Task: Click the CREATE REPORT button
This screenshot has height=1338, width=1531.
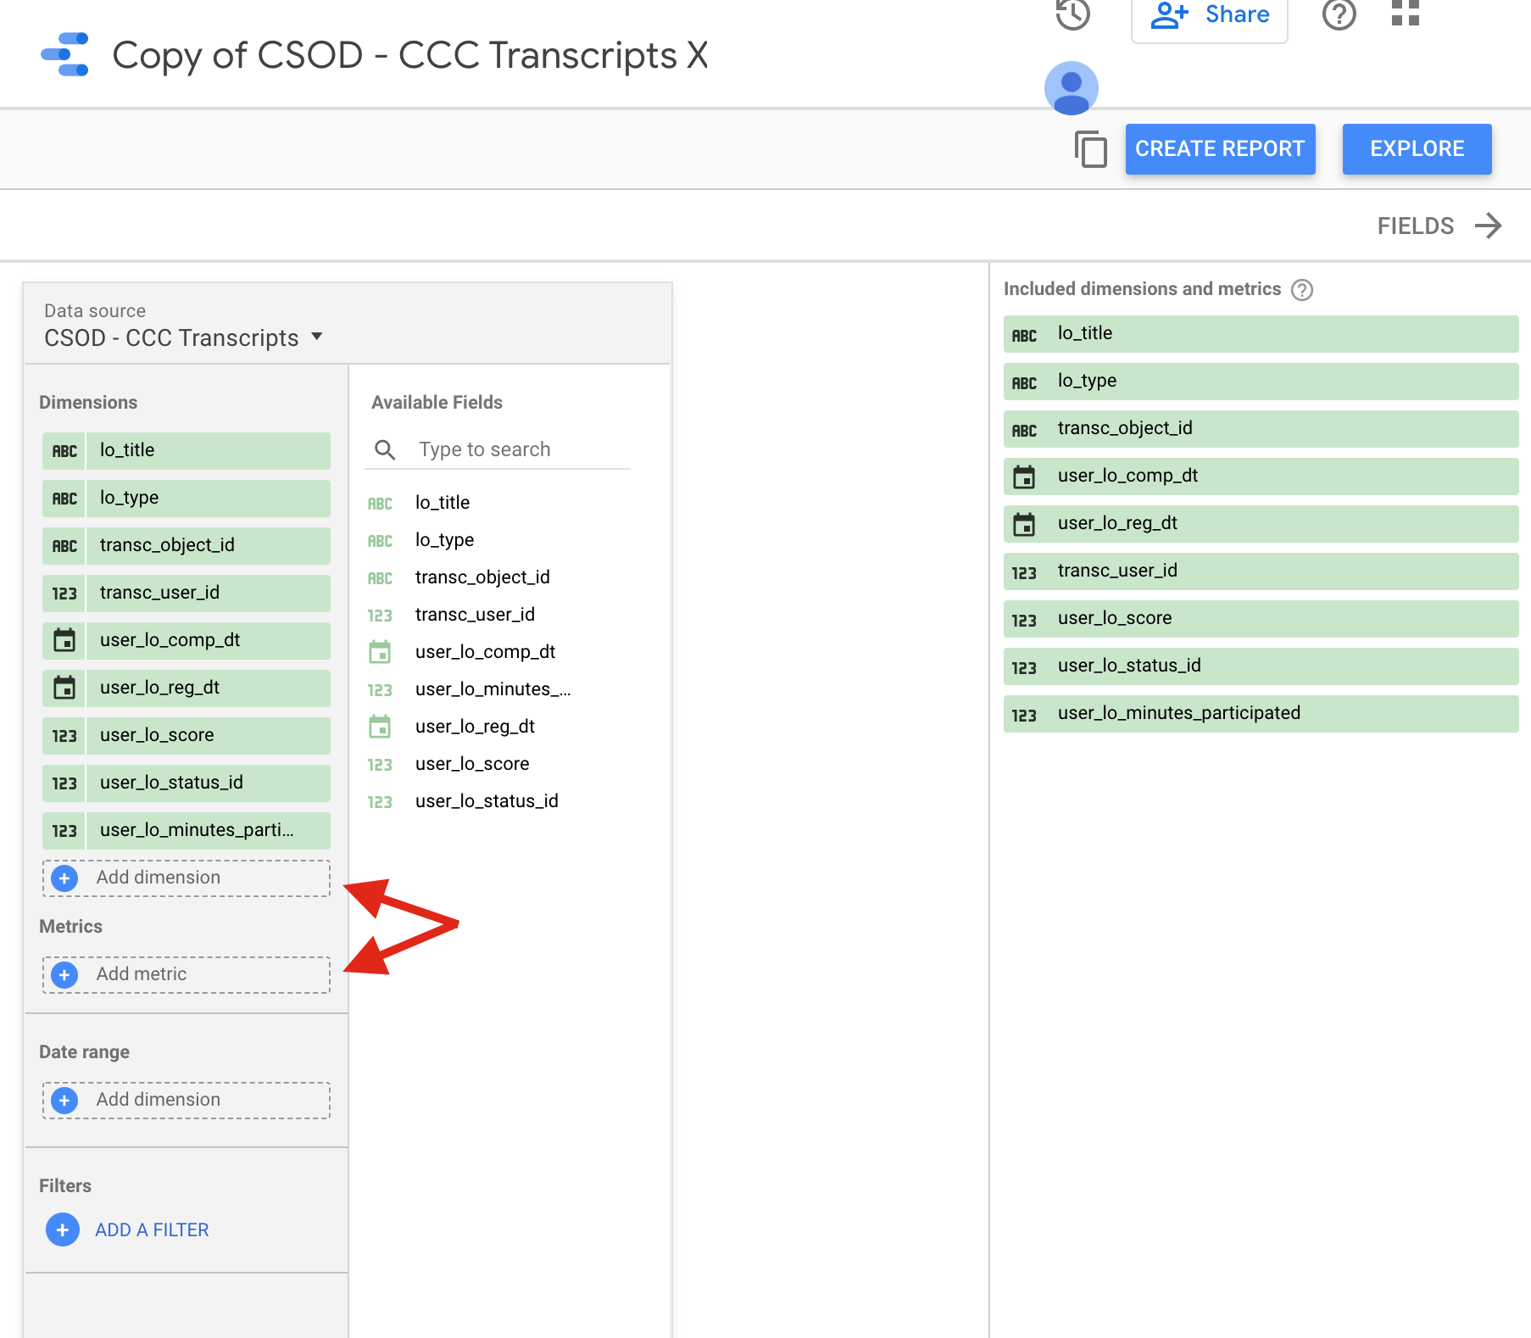Action: click(x=1220, y=149)
